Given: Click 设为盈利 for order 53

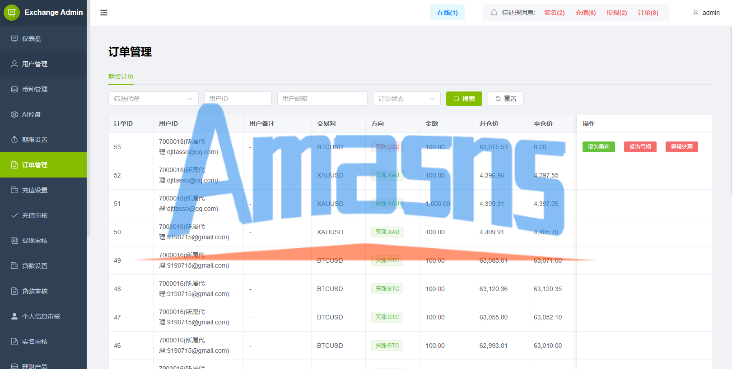Looking at the screenshot, I should (599, 147).
